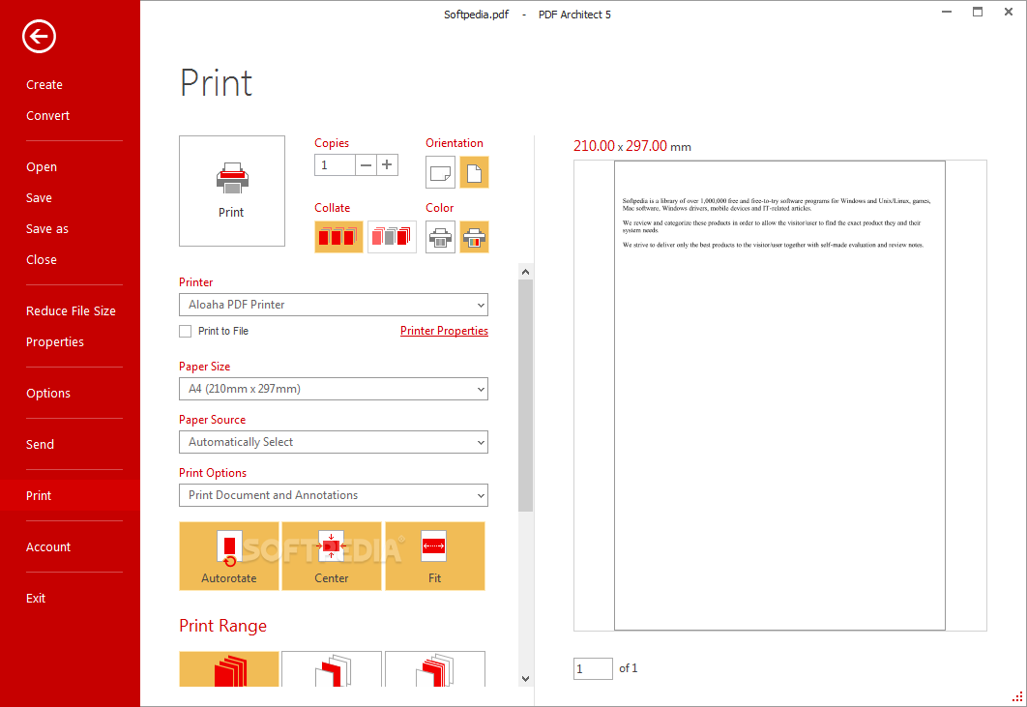1027x707 pixels.
Task: Increase copies with the plus button
Action: pos(387,165)
